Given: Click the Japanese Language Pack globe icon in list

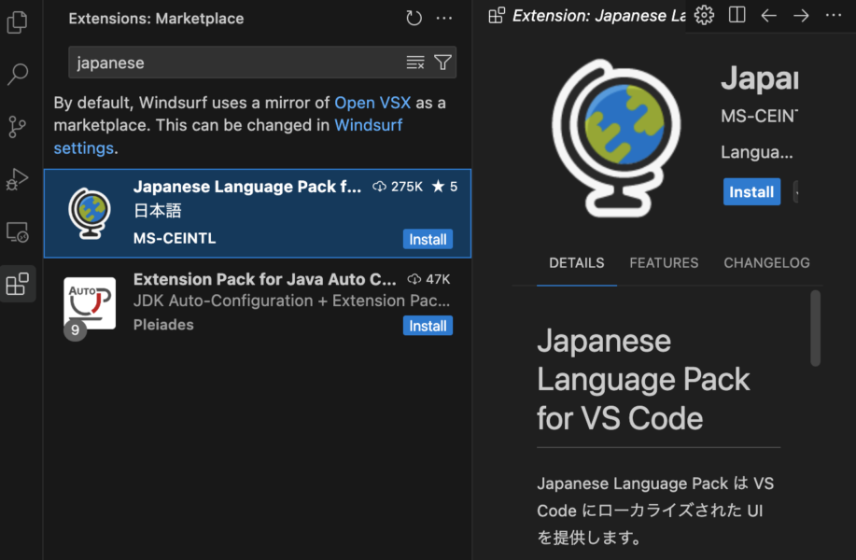Looking at the screenshot, I should (90, 213).
